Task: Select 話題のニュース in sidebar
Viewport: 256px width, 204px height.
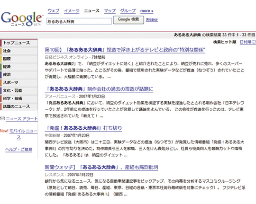Action: (x=19, y=106)
